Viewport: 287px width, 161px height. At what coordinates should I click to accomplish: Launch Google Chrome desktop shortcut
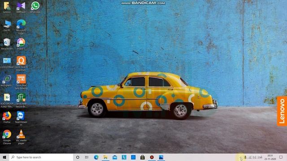click(x=7, y=137)
